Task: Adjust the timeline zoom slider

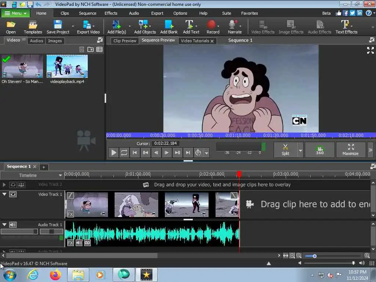Action: click(315, 256)
